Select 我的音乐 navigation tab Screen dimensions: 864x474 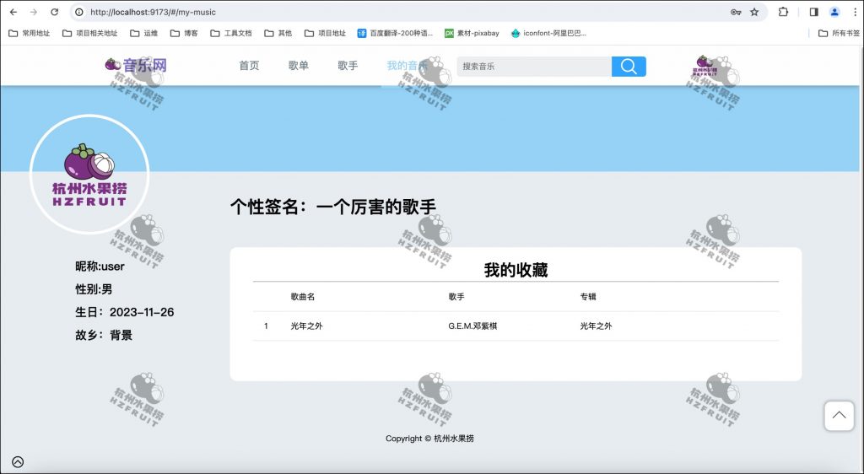tap(407, 66)
